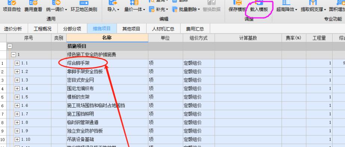The image size is (345, 147).
Task: Collapse the top-level 措施项目 tree node
Action: 10,46
